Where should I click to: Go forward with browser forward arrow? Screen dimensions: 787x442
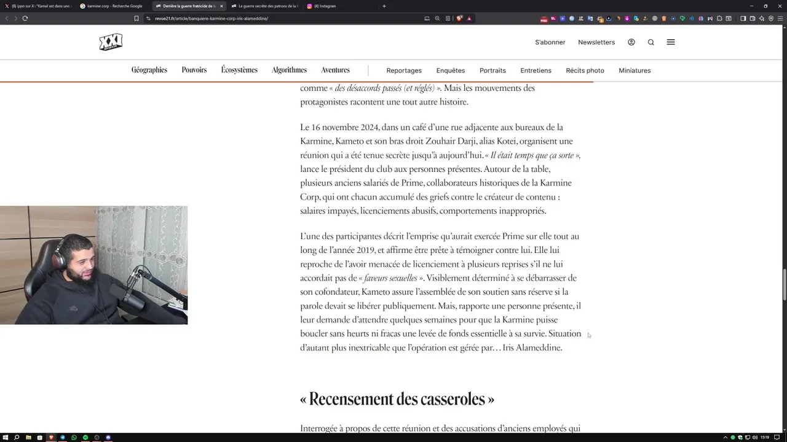click(15, 18)
